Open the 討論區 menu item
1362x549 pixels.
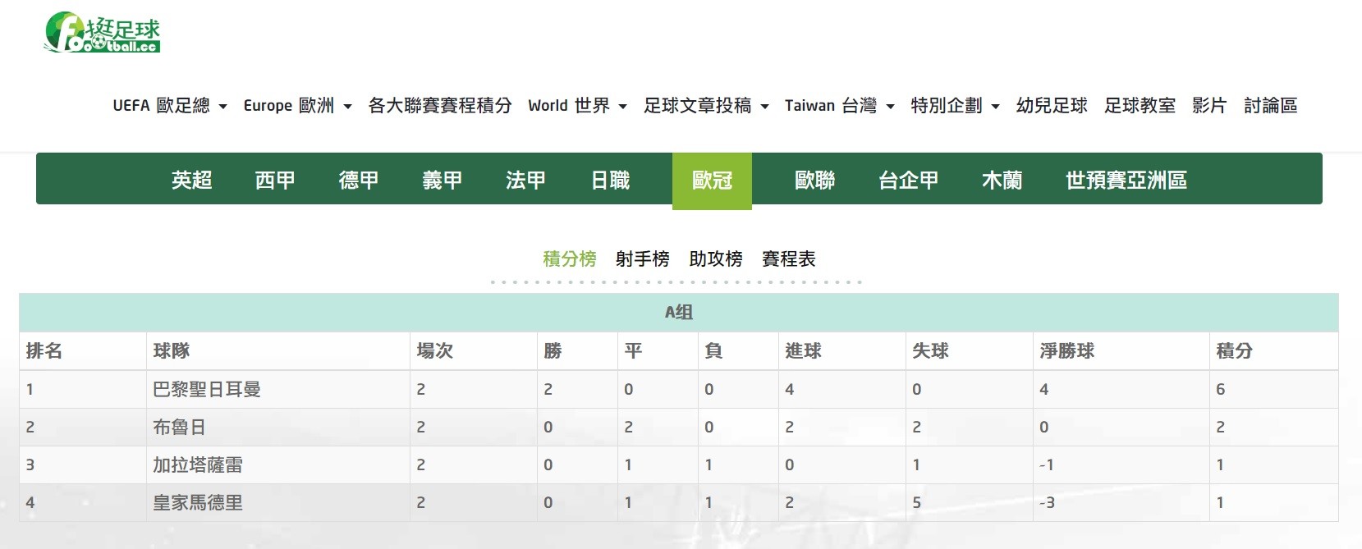[1270, 106]
